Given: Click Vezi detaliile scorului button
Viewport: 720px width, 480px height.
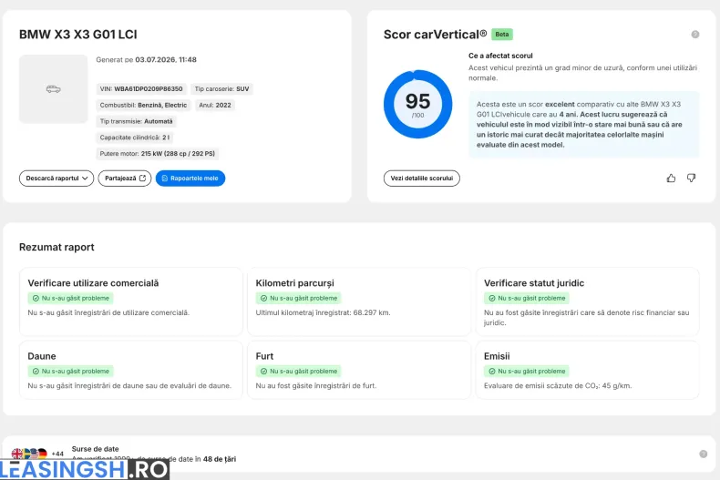Looking at the screenshot, I should (422, 178).
